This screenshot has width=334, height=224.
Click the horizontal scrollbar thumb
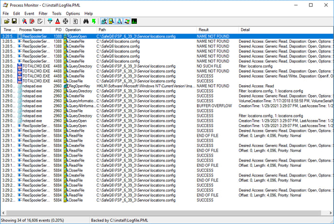point(164,213)
